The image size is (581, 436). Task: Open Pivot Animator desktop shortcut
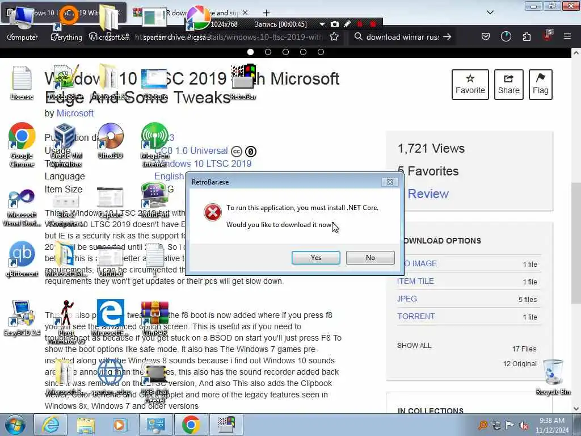66,322
